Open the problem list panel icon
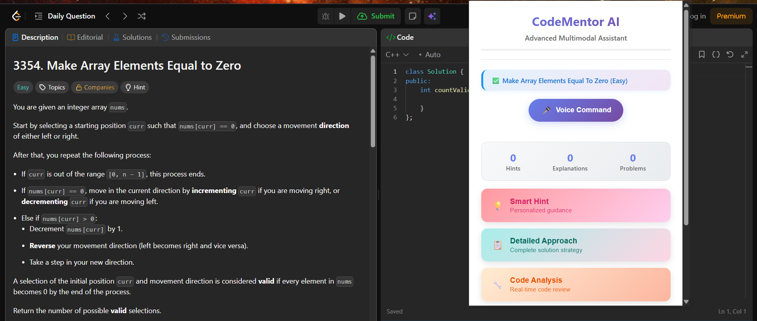This screenshot has width=757, height=321. pos(39,16)
